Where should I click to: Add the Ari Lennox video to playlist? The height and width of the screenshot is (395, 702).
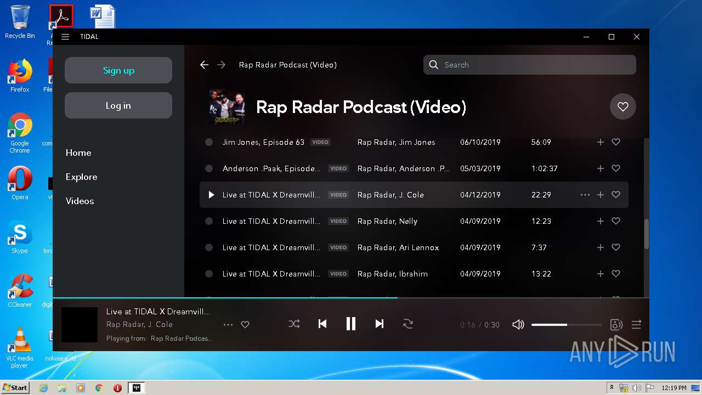click(x=601, y=247)
